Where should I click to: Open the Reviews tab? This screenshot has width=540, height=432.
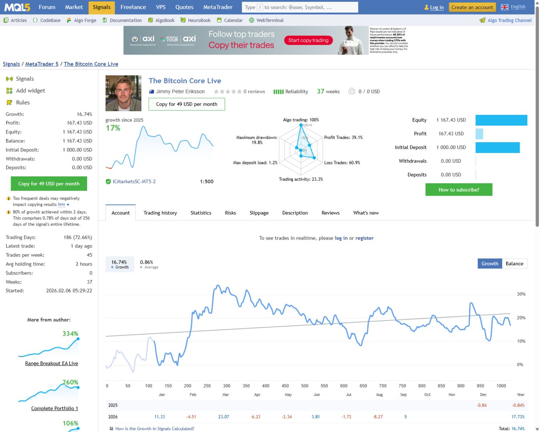click(x=331, y=213)
